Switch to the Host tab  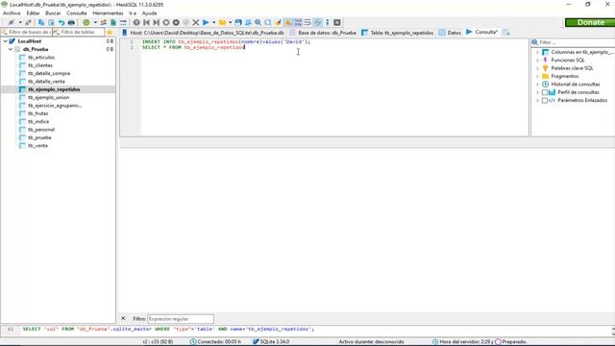(x=203, y=33)
